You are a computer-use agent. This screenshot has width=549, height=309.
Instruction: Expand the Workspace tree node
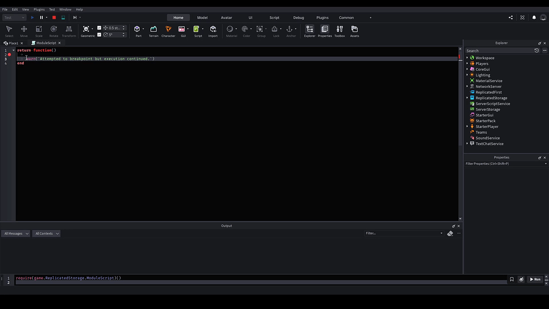pos(467,57)
